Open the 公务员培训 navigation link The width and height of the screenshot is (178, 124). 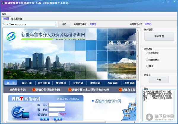click(44, 83)
